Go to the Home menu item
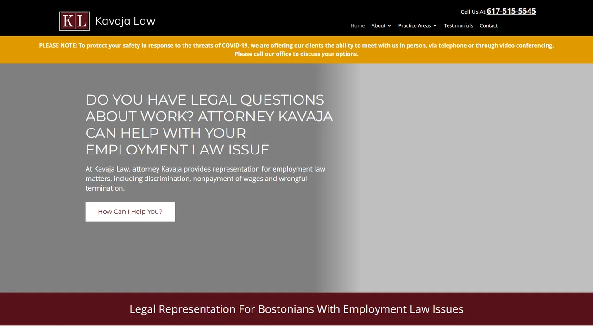Image resolution: width=593 pixels, height=333 pixels. coord(358,25)
